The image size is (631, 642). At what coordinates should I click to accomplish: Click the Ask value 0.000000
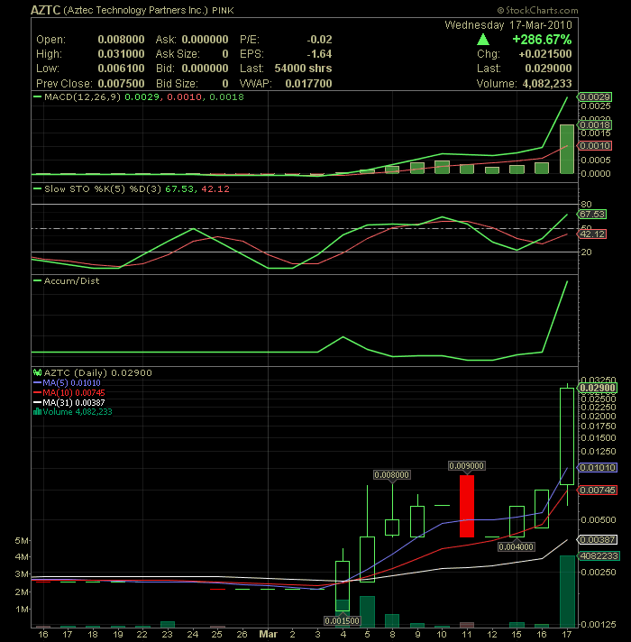pos(205,40)
